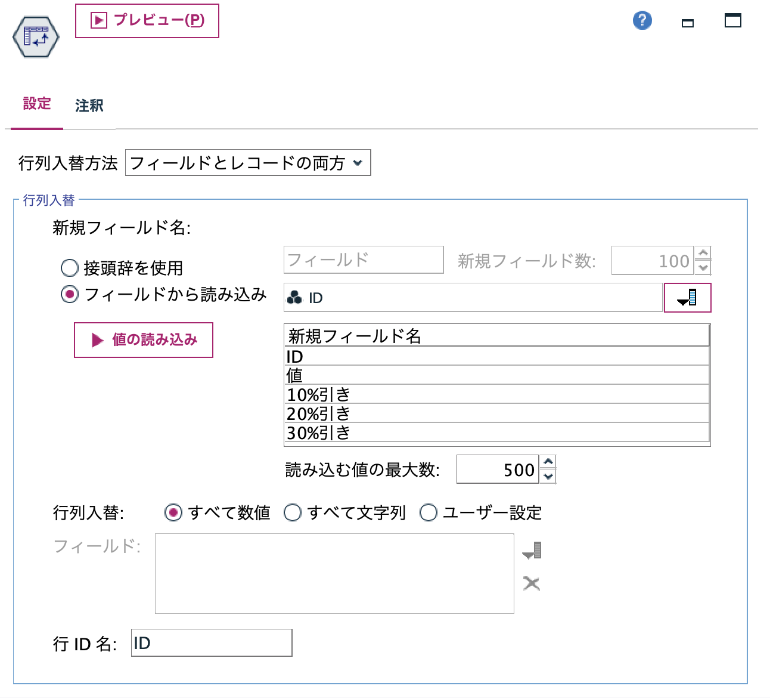Click the field chooser icon beside the ID field
Screen dimensions: 770x698
pos(687,297)
